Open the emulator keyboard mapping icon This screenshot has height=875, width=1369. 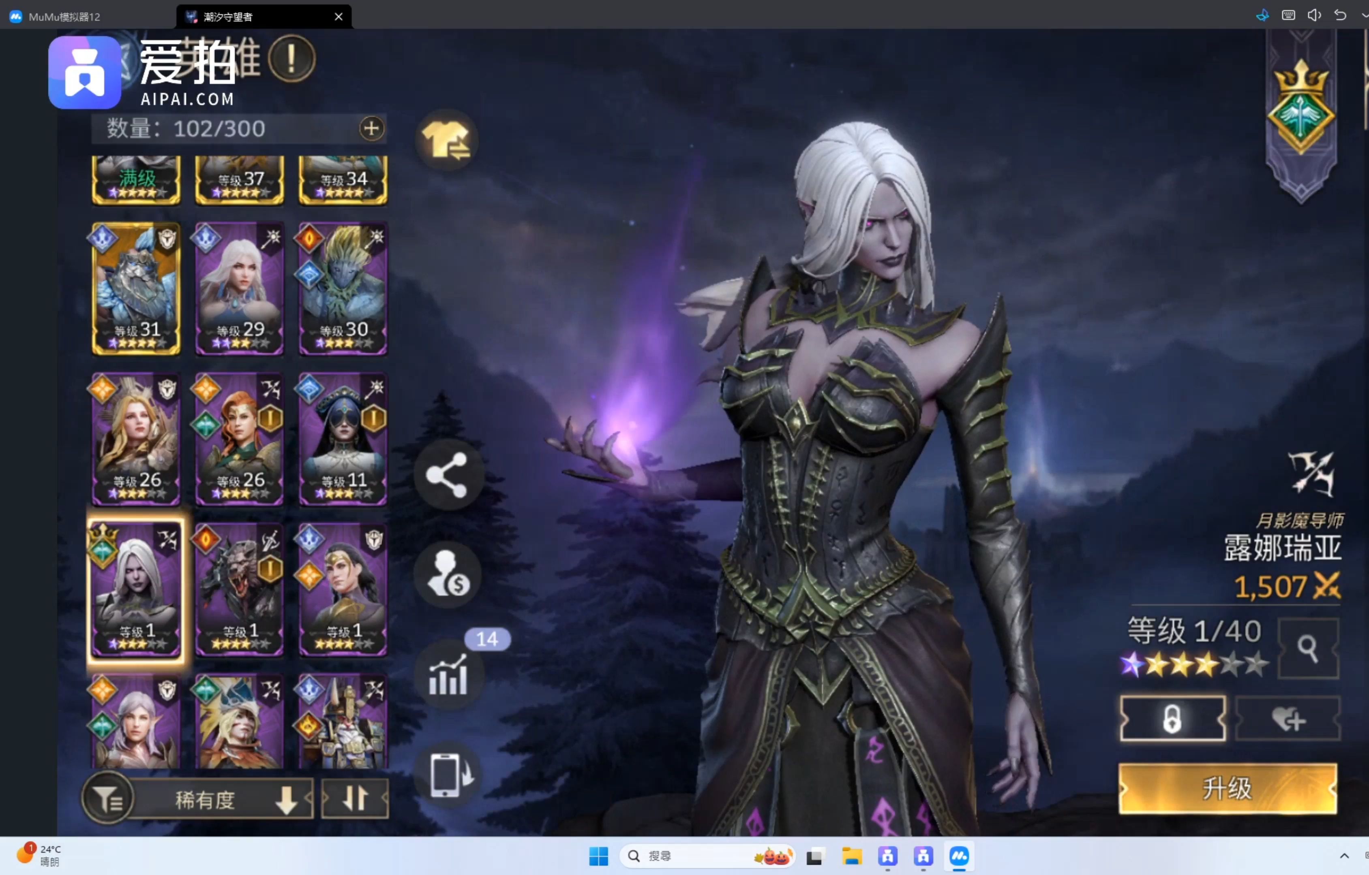1288,15
